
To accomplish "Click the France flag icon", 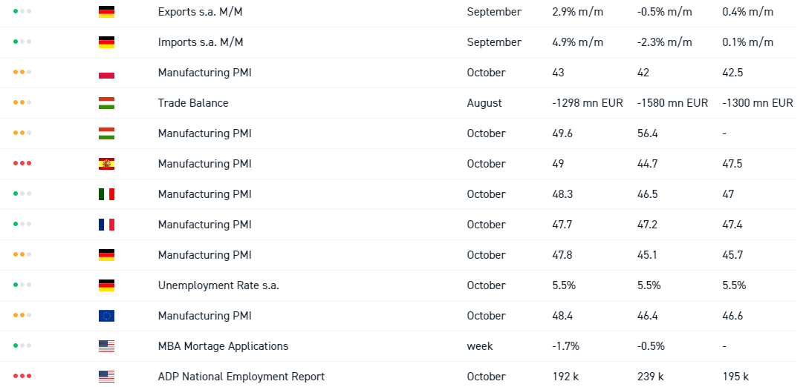I will [x=106, y=225].
